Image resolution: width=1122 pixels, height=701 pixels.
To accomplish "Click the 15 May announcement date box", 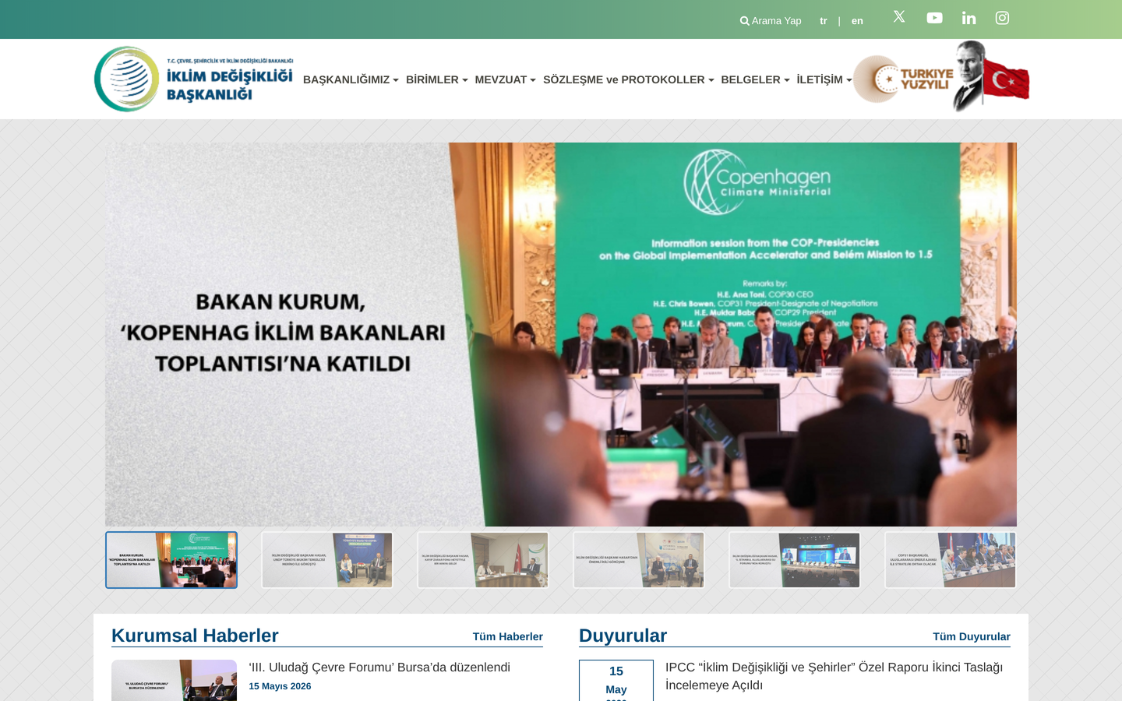I will 616,681.
